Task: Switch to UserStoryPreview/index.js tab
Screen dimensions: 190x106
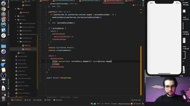Action: (90, 1)
